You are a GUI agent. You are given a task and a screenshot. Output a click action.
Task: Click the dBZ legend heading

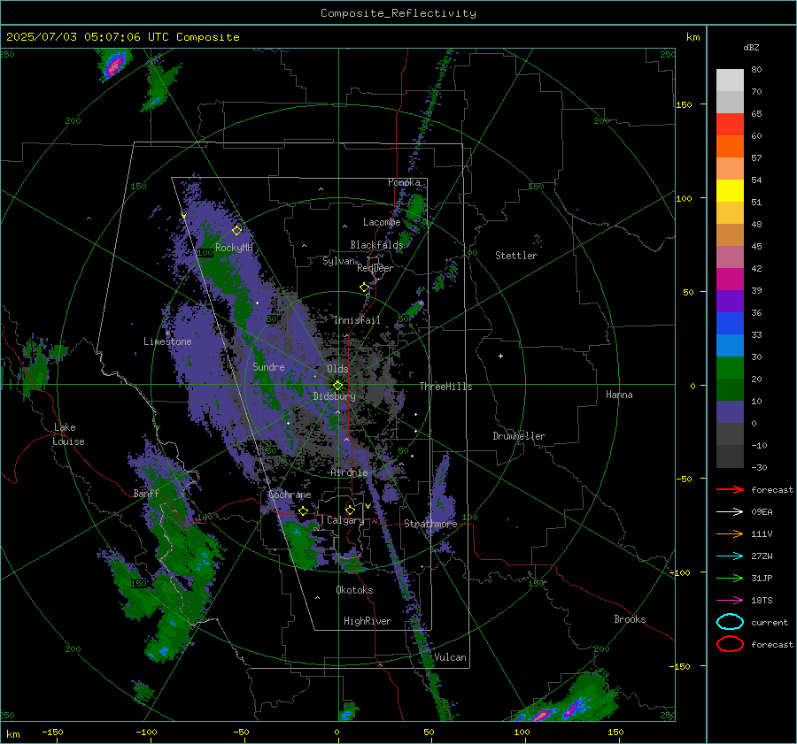[x=751, y=48]
